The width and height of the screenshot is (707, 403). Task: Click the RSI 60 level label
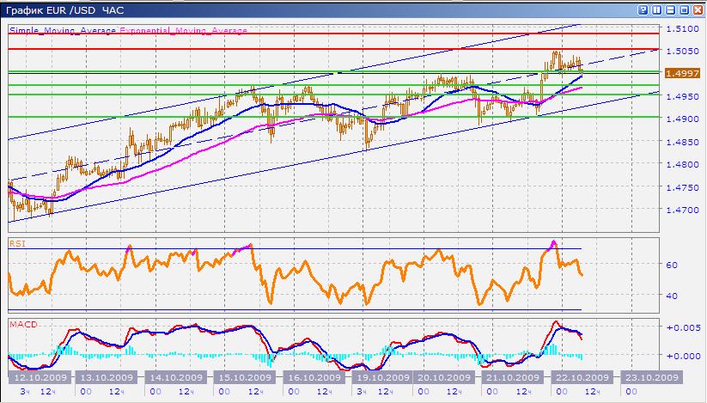(672, 265)
